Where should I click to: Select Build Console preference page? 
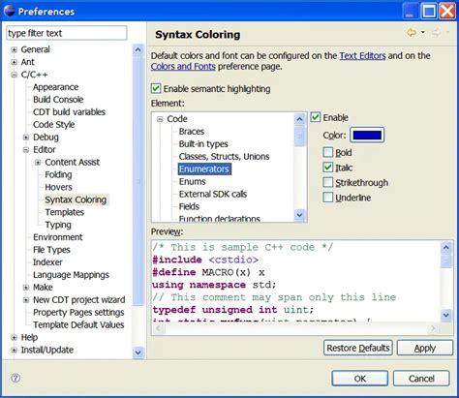click(58, 100)
